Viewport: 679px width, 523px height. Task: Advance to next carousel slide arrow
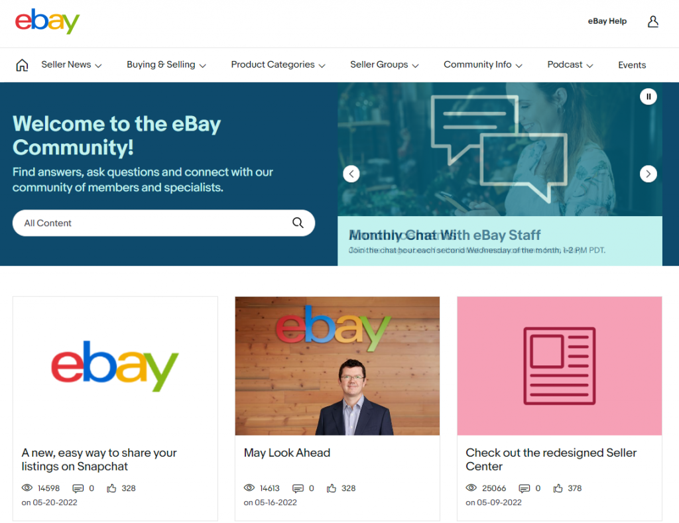648,174
